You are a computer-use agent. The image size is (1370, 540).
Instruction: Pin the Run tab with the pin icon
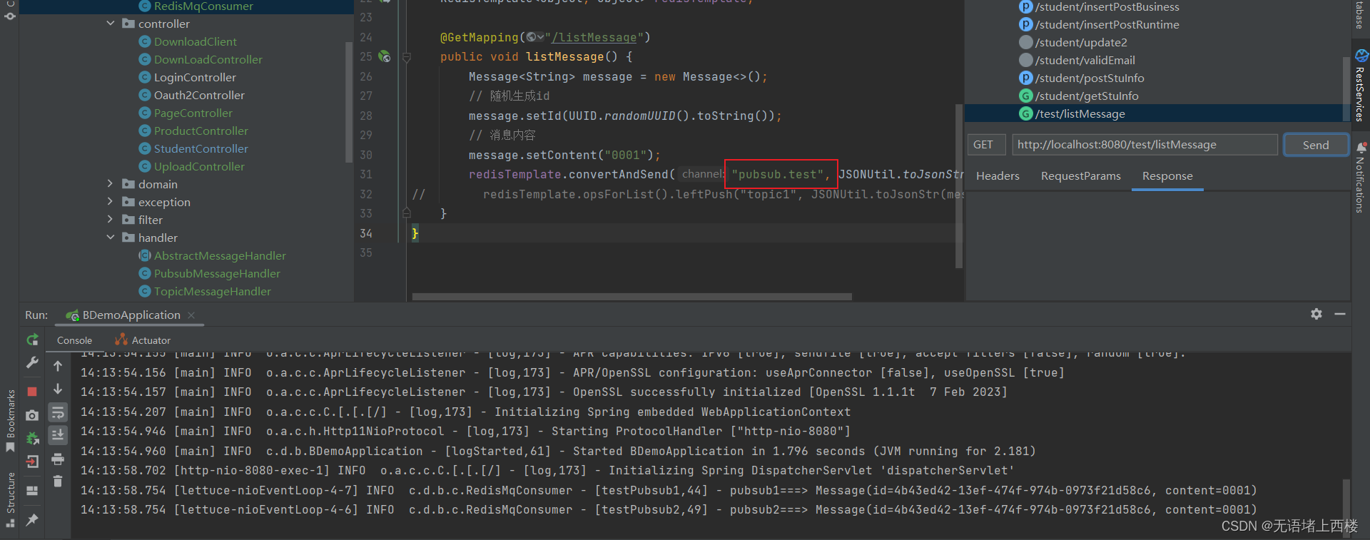[x=32, y=520]
